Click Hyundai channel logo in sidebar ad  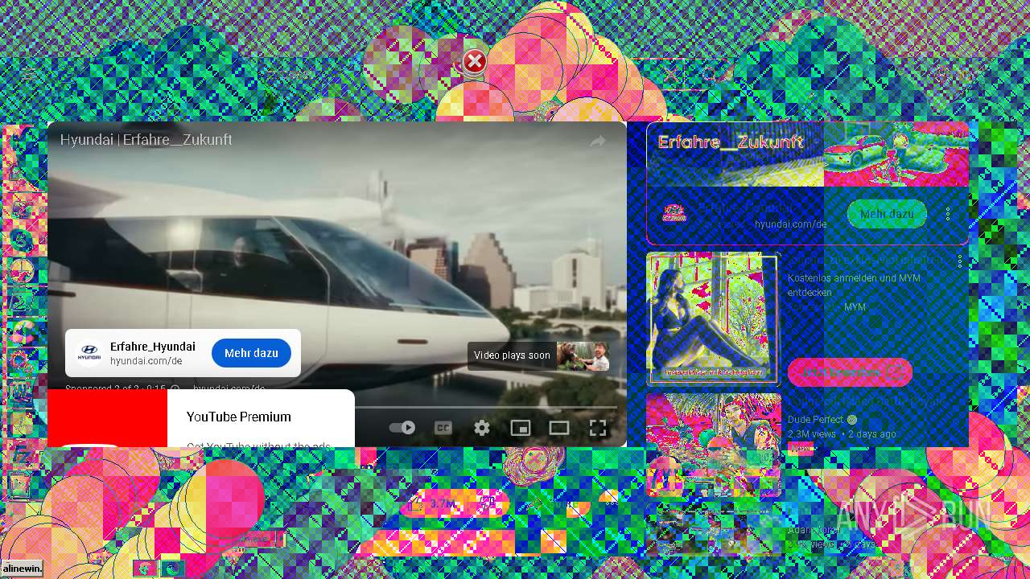point(674,214)
